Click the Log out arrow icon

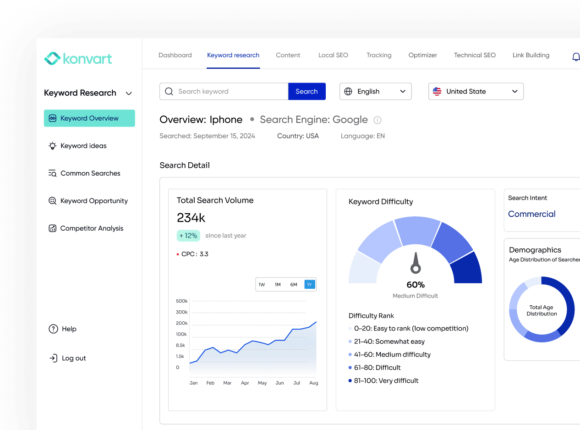pyautogui.click(x=53, y=358)
